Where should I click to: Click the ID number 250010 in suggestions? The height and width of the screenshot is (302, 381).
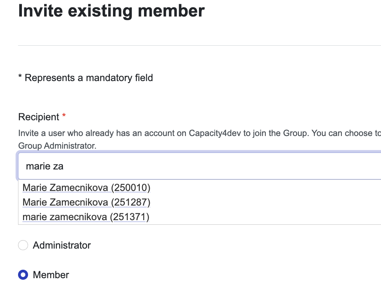tap(131, 188)
